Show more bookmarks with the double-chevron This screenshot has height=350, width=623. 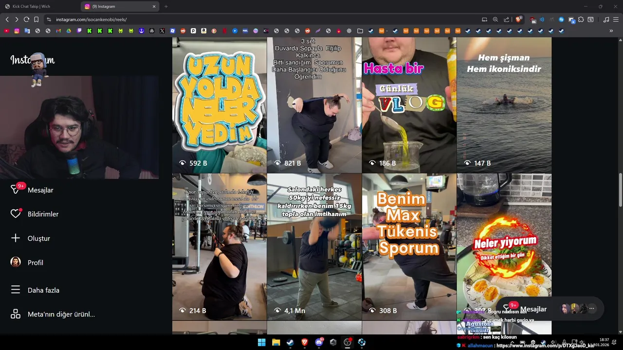click(611, 31)
